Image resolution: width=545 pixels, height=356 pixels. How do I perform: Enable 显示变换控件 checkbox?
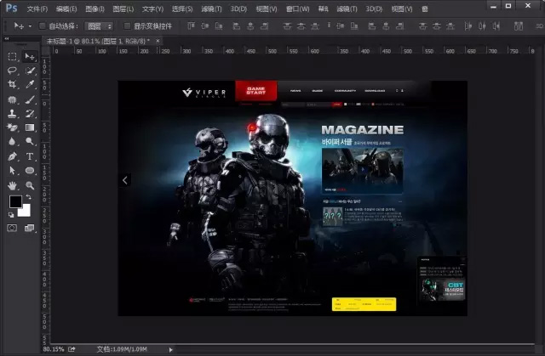click(127, 26)
